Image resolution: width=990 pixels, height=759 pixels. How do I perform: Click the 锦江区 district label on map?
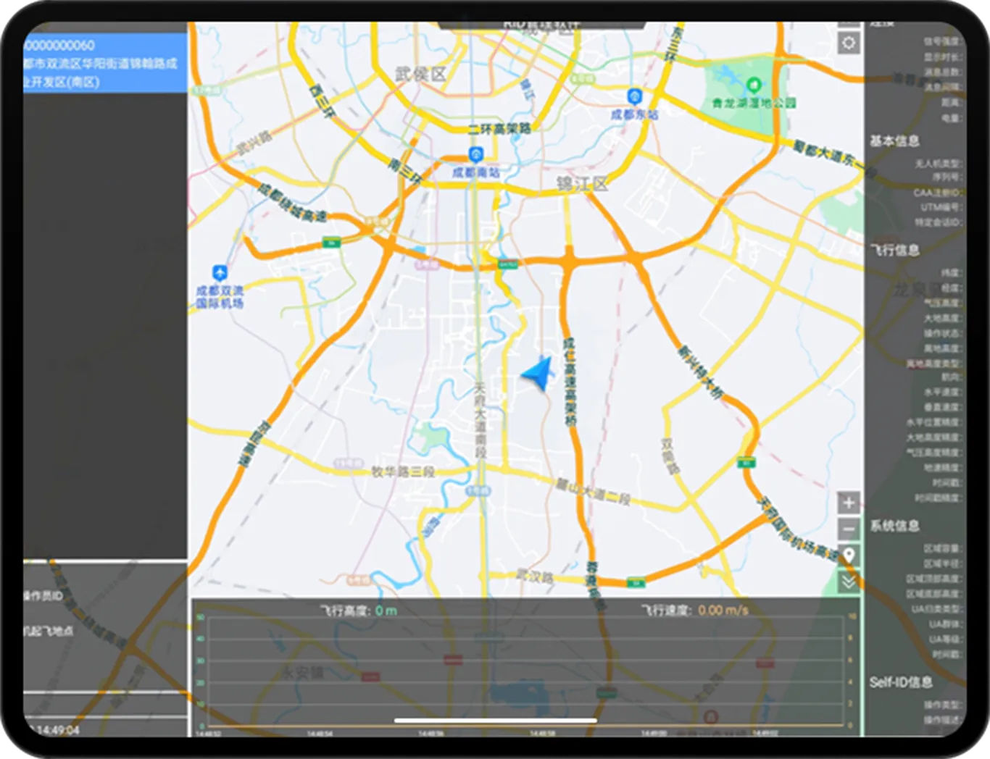point(582,184)
